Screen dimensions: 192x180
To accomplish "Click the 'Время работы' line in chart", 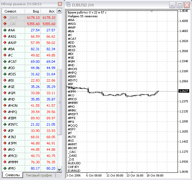I will click(87, 12).
